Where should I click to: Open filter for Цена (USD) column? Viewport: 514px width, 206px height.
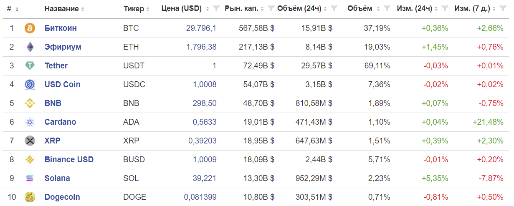(216, 8)
